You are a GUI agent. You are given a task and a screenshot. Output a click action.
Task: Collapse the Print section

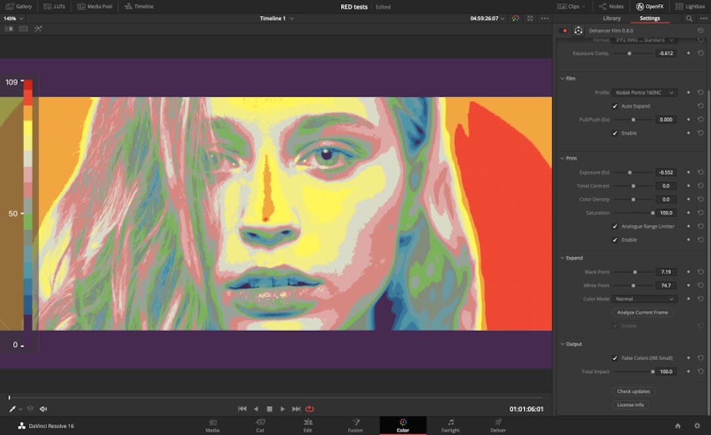point(563,159)
